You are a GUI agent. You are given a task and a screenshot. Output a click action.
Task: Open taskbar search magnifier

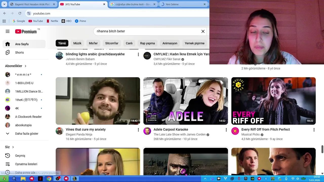pos(14,179)
